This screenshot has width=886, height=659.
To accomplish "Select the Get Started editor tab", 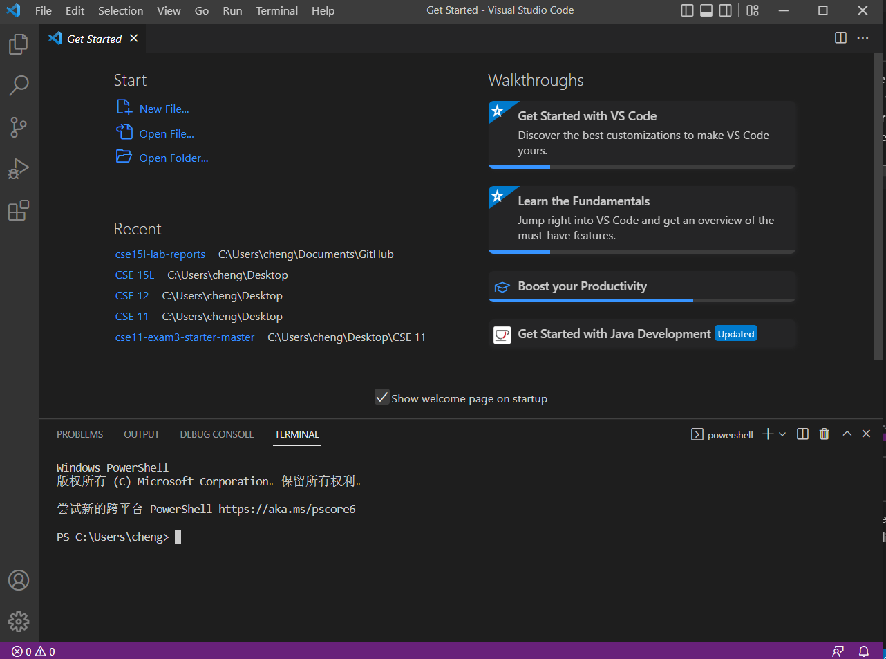I will click(x=93, y=39).
